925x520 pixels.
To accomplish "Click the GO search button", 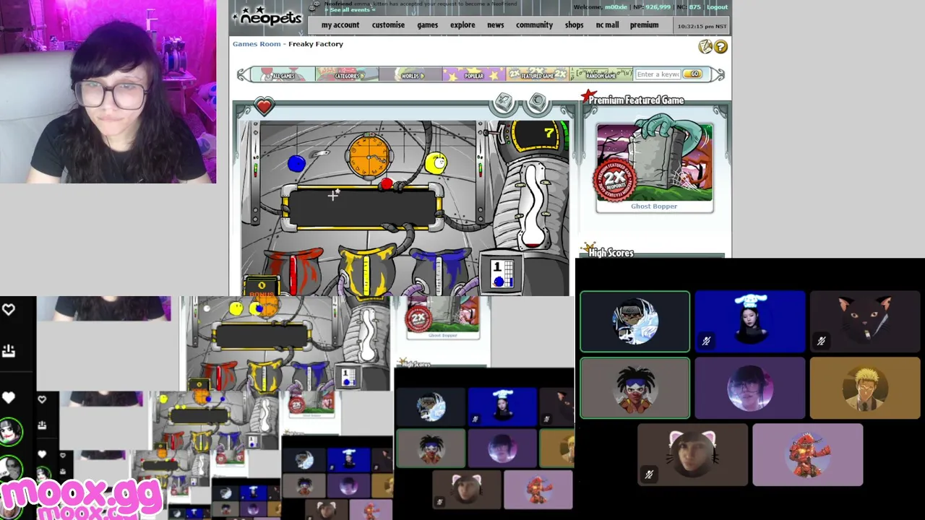I will 692,74.
